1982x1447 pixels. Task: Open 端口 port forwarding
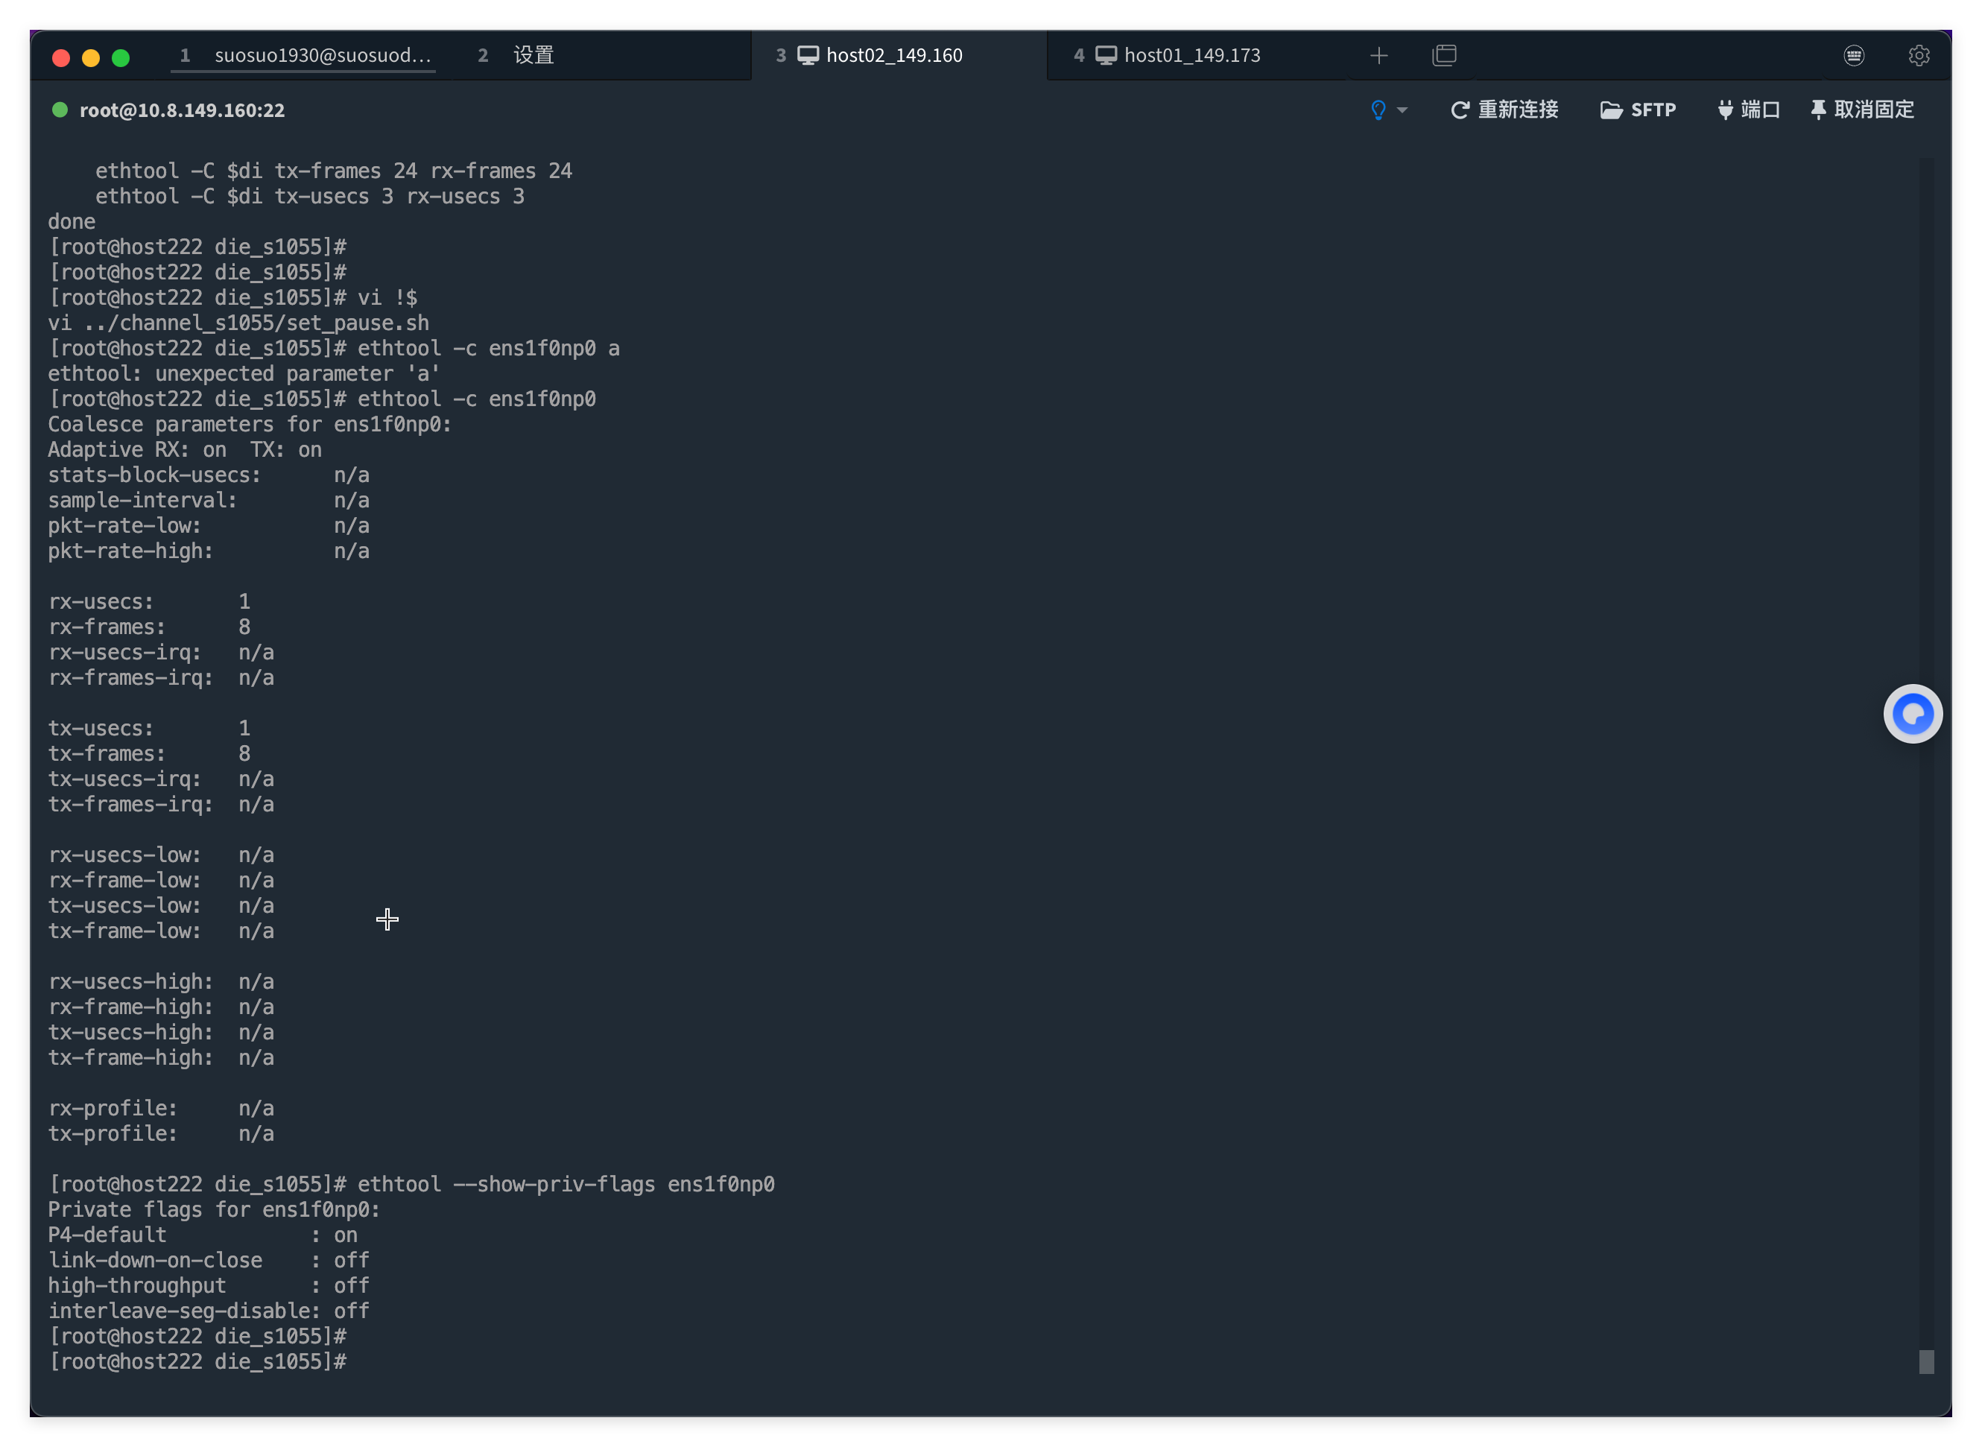[1748, 110]
